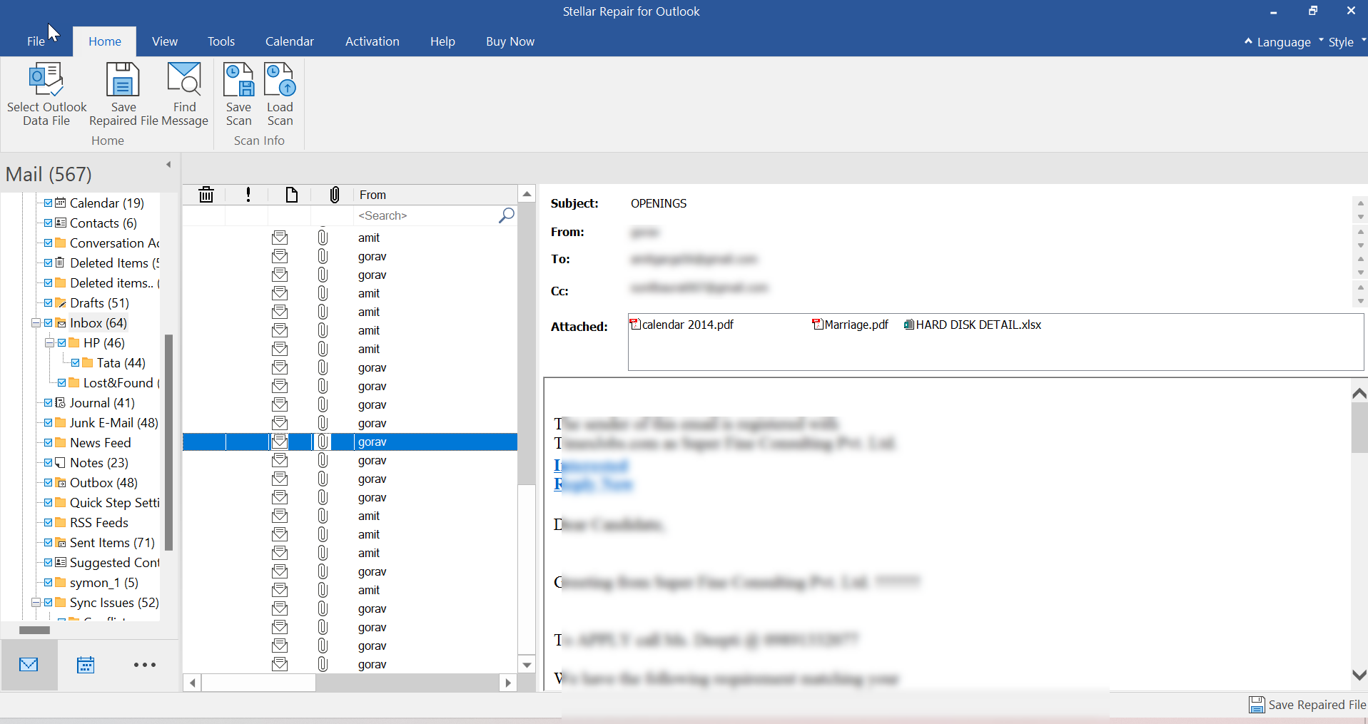Uncheck the Sent Items folder checkbox
1368x724 pixels.
coord(49,543)
